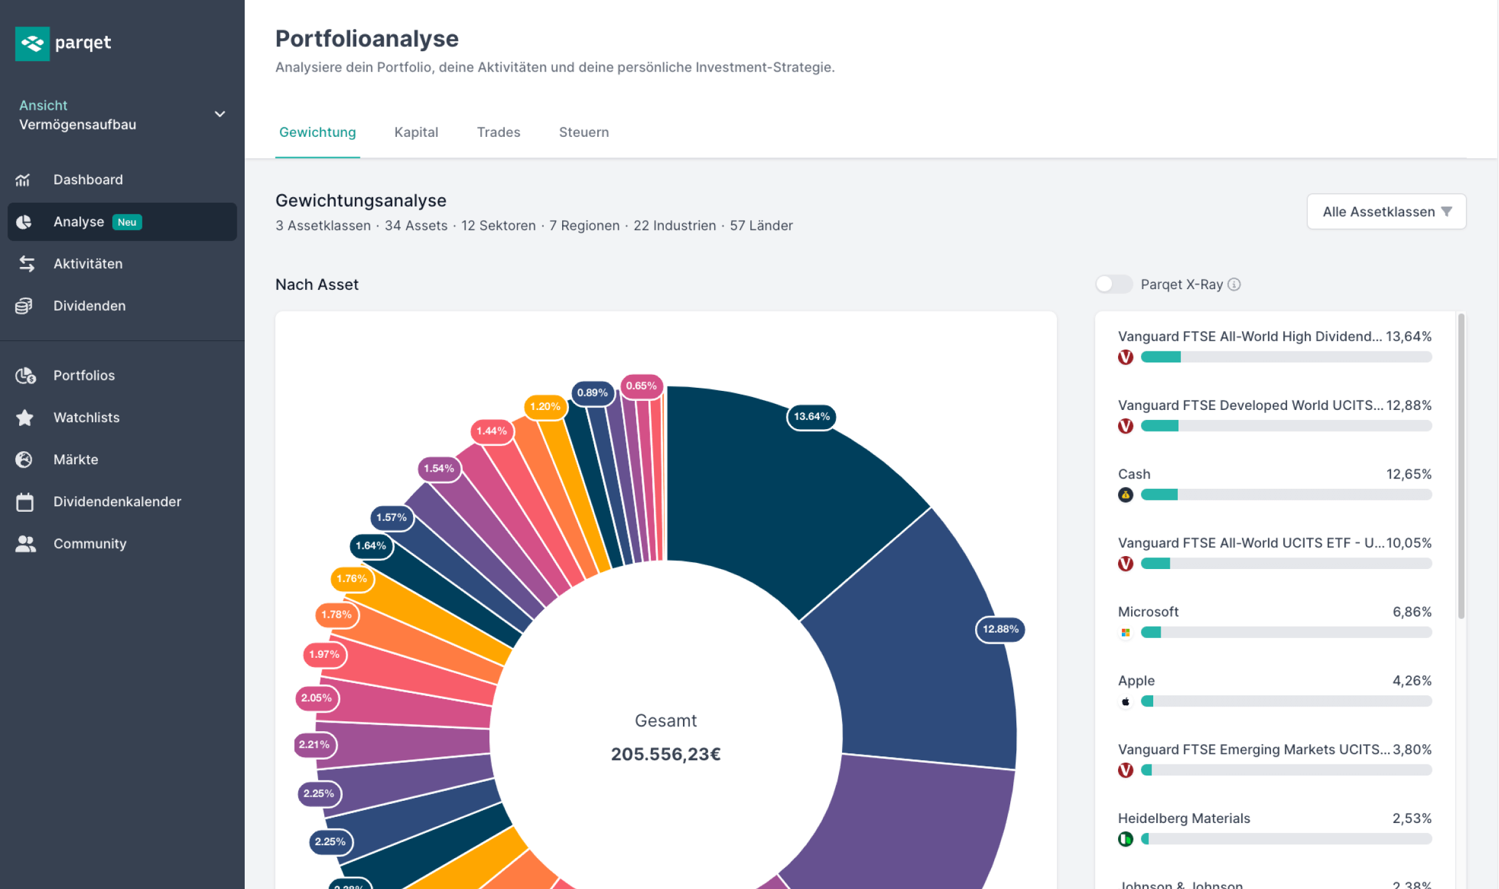Open Watchlists from the sidebar
Image resolution: width=1499 pixels, height=889 pixels.
coord(122,417)
